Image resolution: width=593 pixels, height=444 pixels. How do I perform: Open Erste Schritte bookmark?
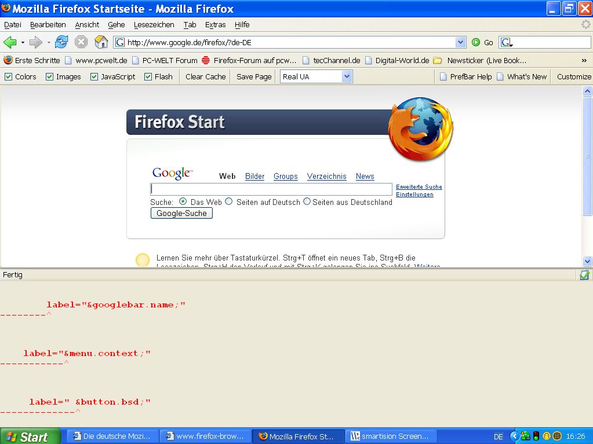coord(32,60)
